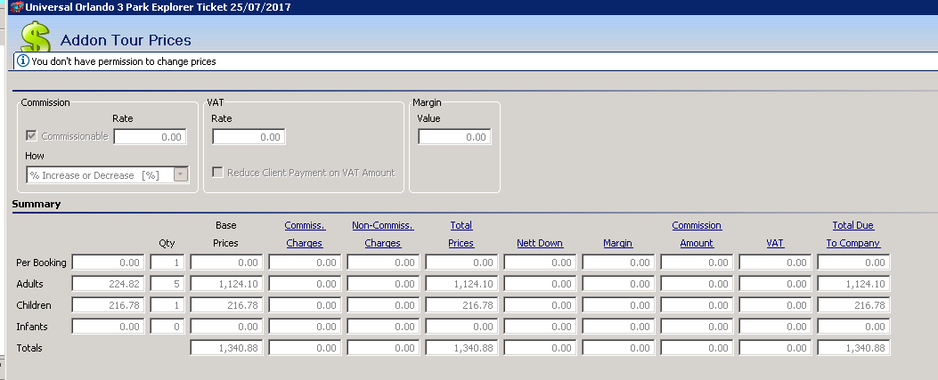The image size is (938, 380).
Task: Open the Non-Commiss. Charges column link
Action: 383,234
